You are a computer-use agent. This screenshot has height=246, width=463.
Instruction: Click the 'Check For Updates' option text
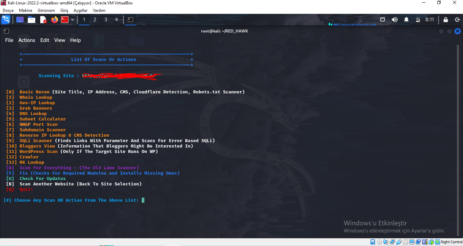point(43,179)
